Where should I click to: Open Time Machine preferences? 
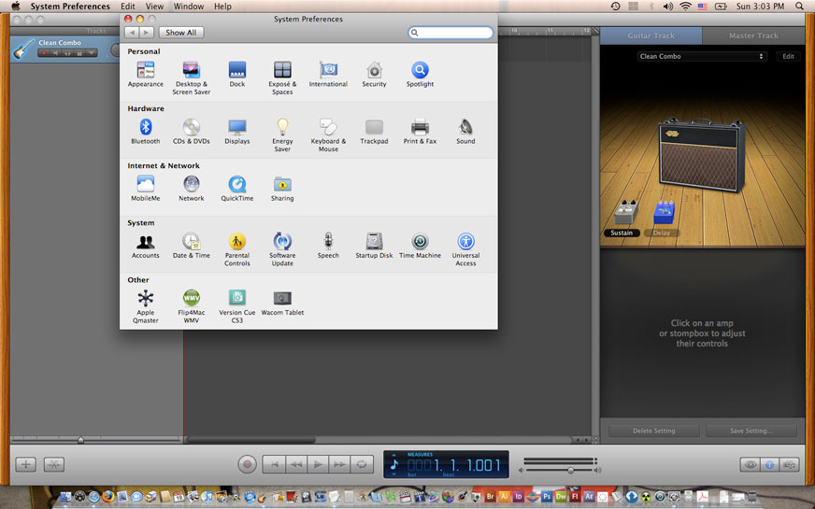pyautogui.click(x=420, y=242)
